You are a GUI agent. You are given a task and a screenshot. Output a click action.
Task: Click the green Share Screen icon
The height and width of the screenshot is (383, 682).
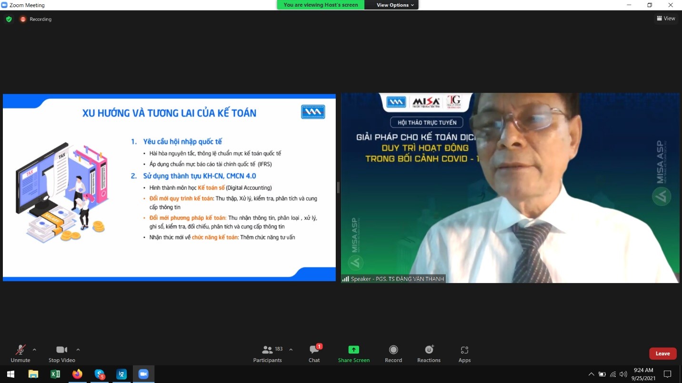coord(353,350)
